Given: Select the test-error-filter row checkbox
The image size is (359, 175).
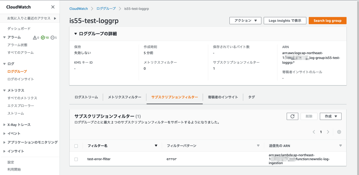Looking at the screenshot, I should click(x=76, y=159).
